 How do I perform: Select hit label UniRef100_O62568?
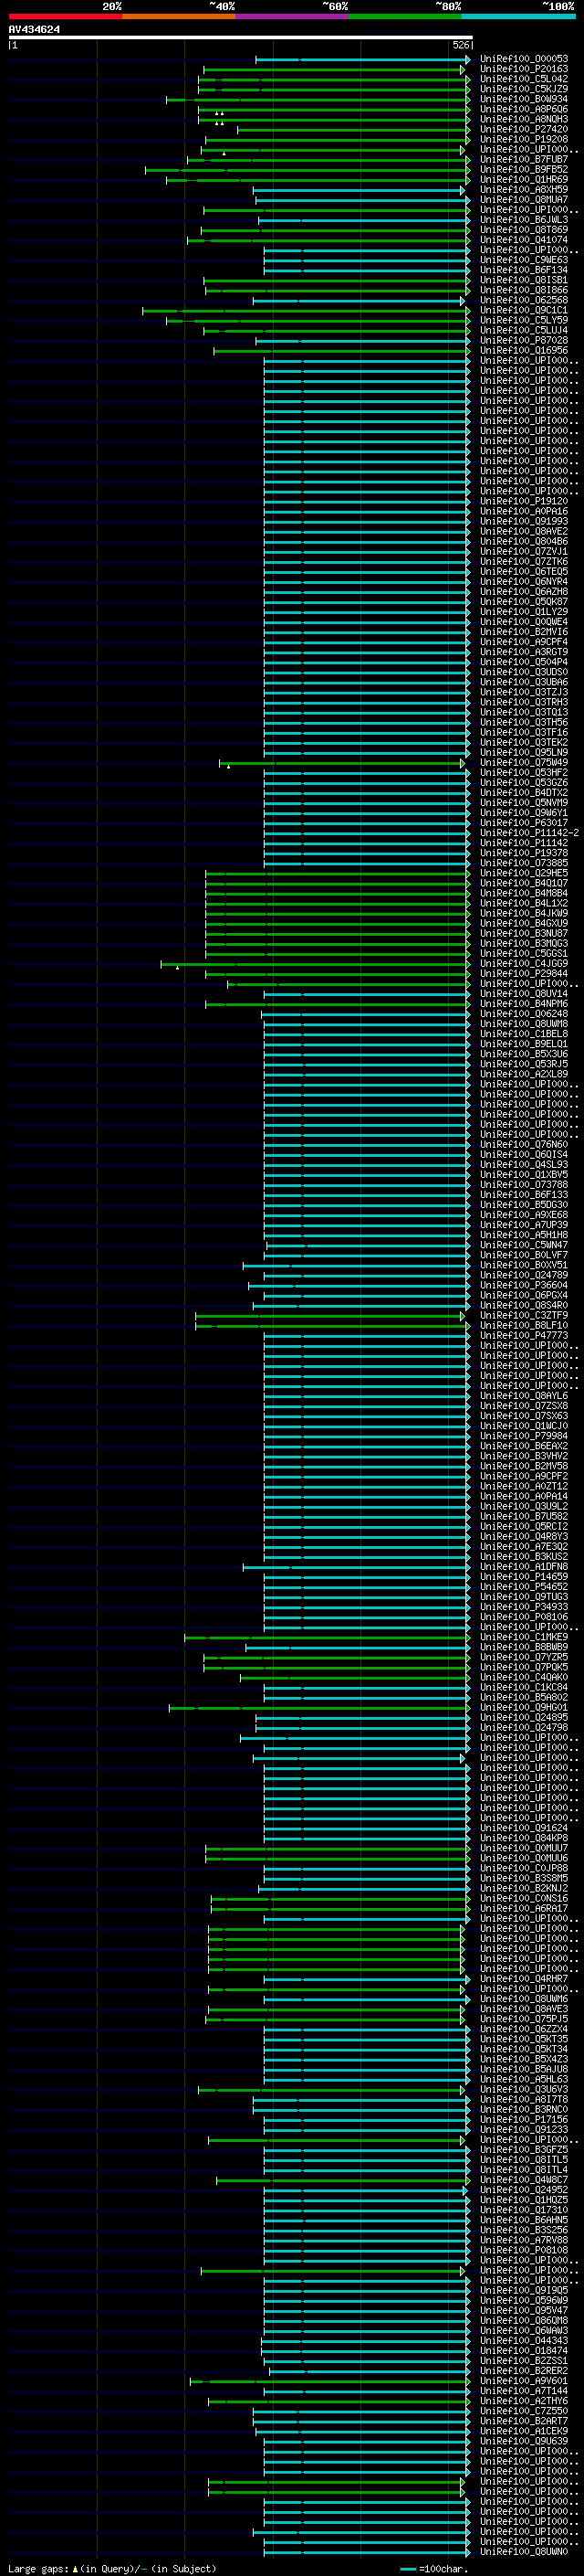pos(524,300)
